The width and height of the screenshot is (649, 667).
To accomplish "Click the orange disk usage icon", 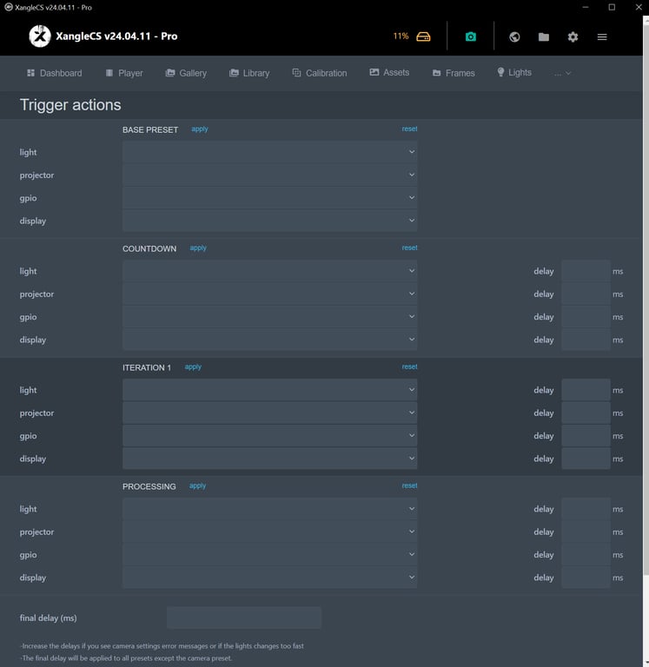I will 423,36.
